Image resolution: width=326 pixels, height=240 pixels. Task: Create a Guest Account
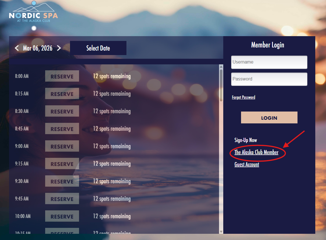pyautogui.click(x=247, y=164)
